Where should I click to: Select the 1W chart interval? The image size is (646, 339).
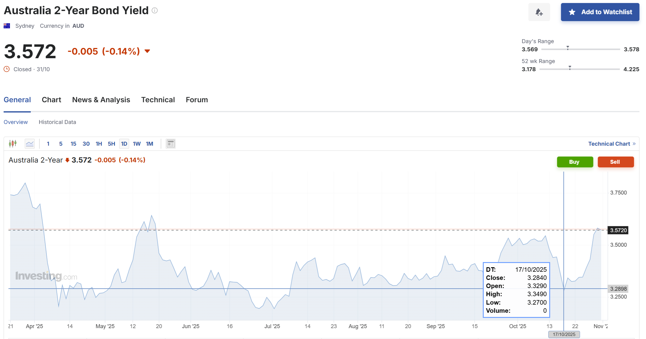(x=137, y=144)
